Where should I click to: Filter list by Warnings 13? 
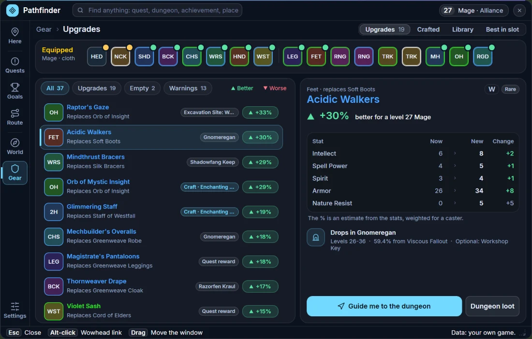(x=188, y=88)
